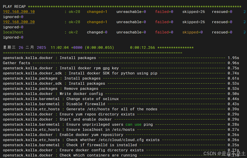This screenshot has width=247, height=158.
Task: Click ignored=0 below the 192.168.200.10 row
Action: coord(13,17)
